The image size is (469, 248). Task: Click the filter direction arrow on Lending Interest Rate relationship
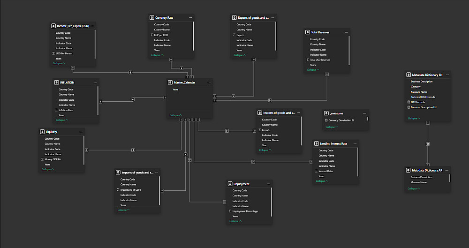(x=253, y=162)
